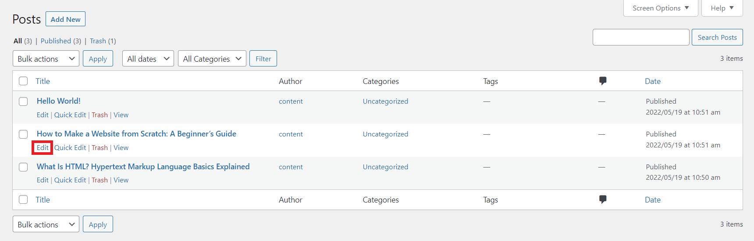754x241 pixels.
Task: Click the Filter button
Action: [263, 59]
